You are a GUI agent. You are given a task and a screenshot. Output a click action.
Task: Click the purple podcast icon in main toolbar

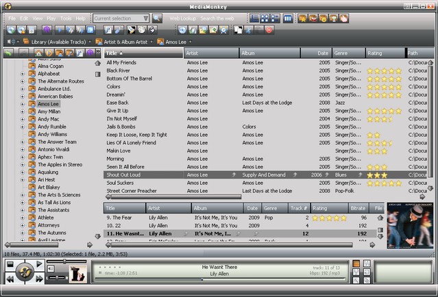[47, 30]
